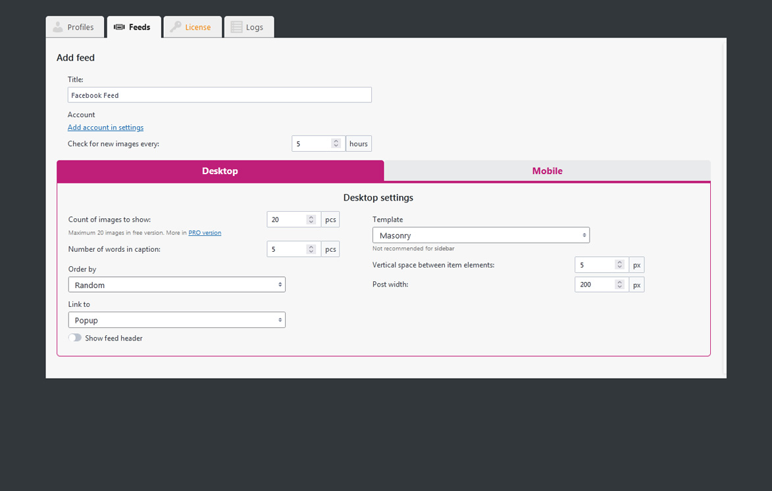This screenshot has height=491, width=772.
Task: Open the Add account in settings link
Action: pos(105,128)
